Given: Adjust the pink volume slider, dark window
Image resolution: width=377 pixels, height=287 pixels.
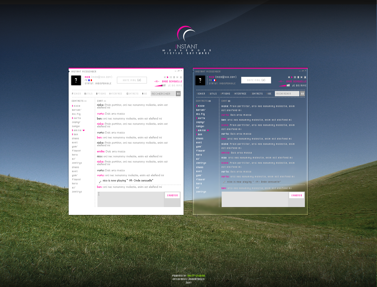Looking at the screenshot, I should click(284, 85).
